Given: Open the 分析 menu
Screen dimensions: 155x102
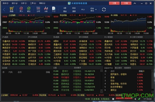Looking at the screenshot, I should (24, 3).
